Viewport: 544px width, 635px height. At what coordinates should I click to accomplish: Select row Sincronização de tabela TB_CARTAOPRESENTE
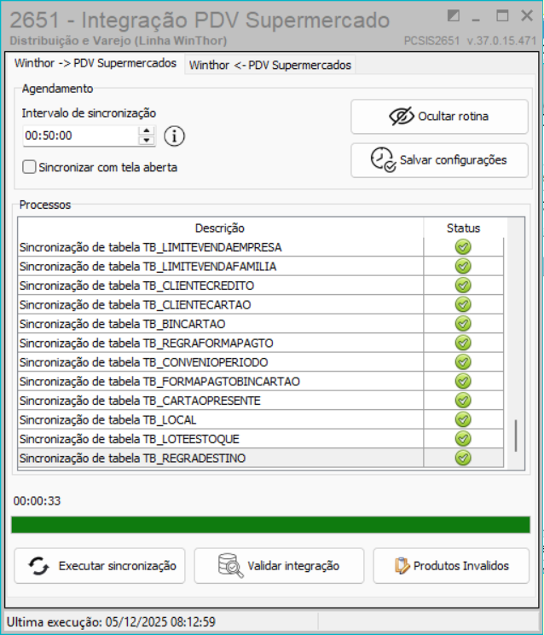click(x=261, y=400)
